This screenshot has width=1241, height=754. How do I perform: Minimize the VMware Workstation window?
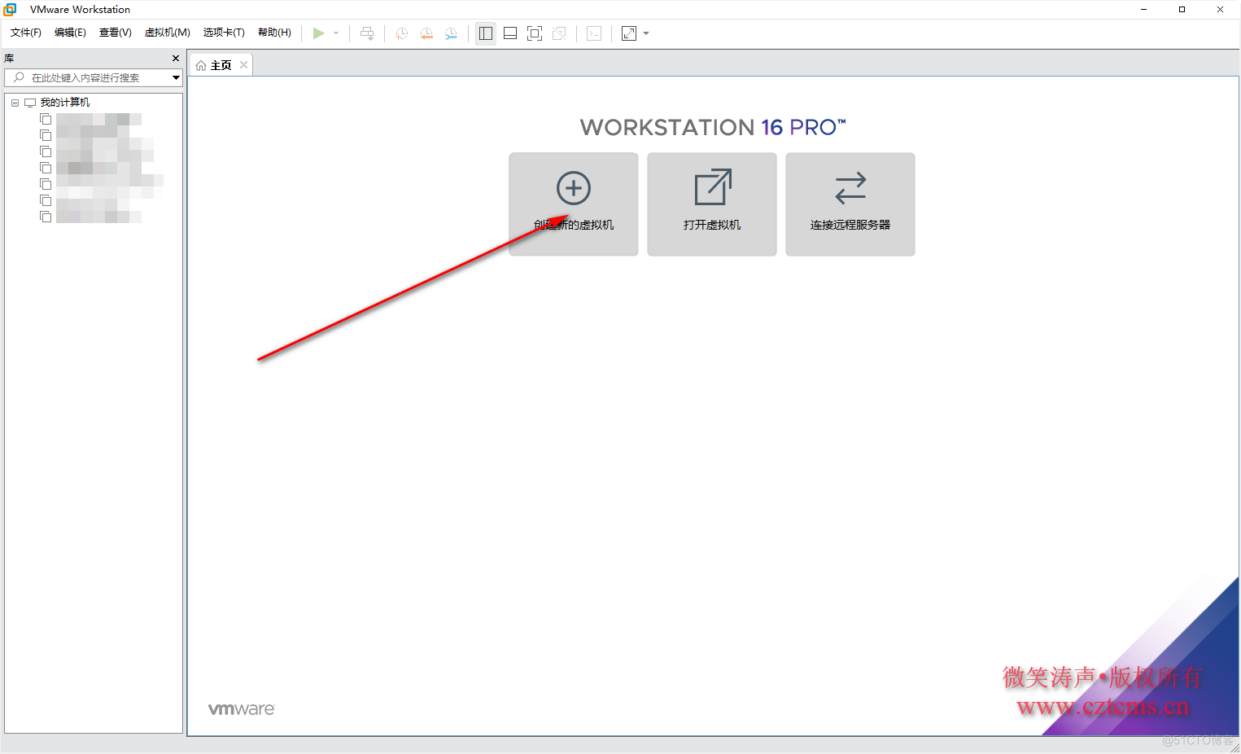[x=1143, y=10]
